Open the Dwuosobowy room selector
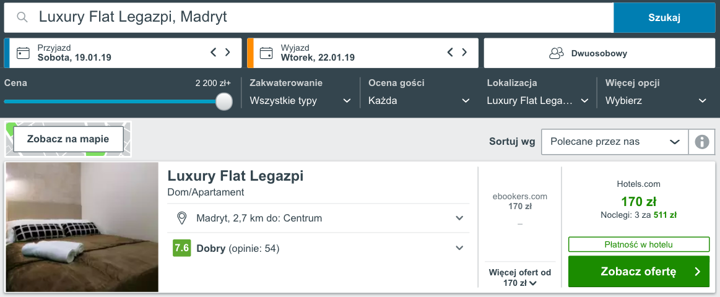The height and width of the screenshot is (297, 720). [600, 53]
